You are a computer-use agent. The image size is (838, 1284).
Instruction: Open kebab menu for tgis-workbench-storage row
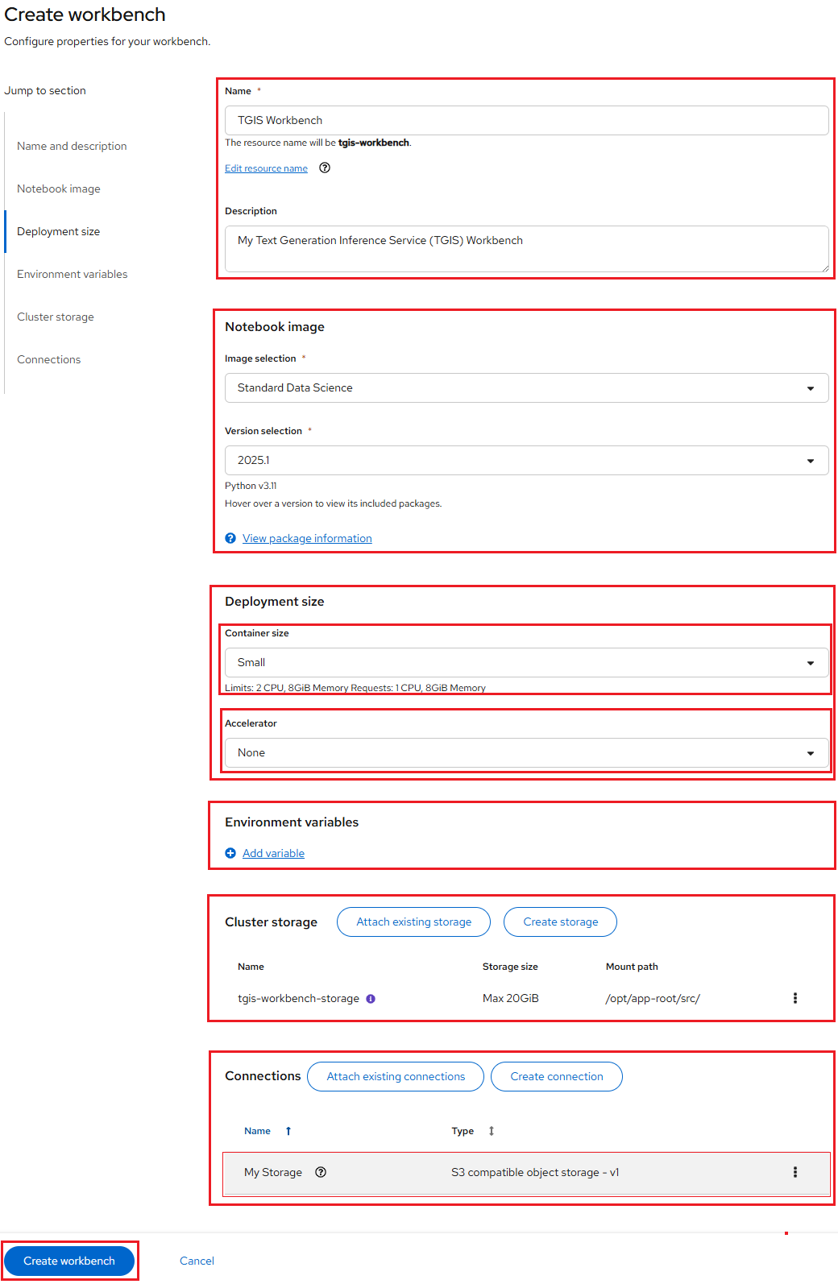pos(794,999)
